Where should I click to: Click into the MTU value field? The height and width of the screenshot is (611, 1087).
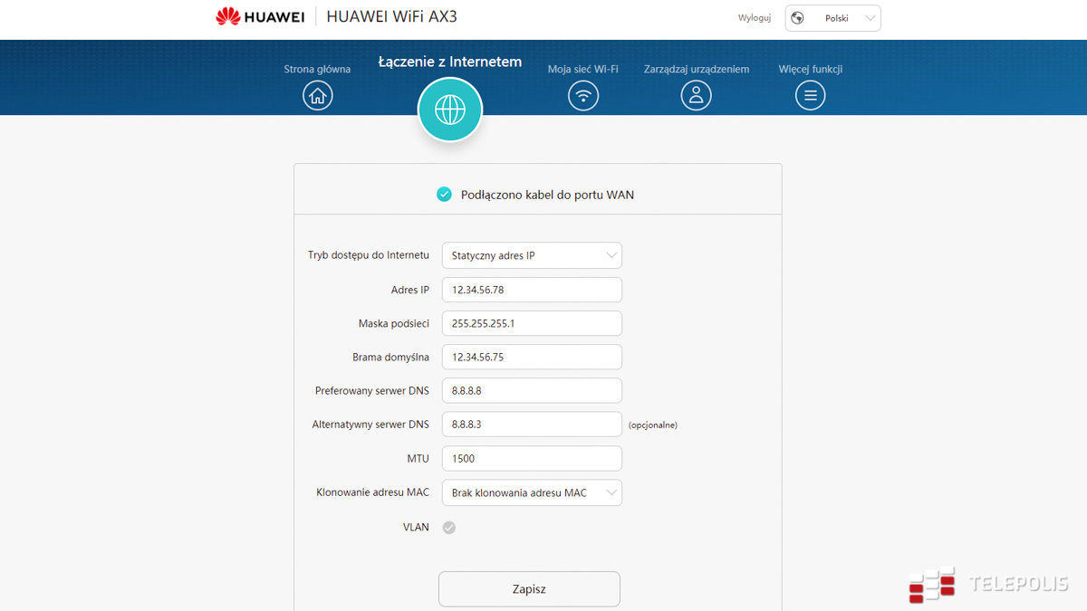(x=532, y=459)
